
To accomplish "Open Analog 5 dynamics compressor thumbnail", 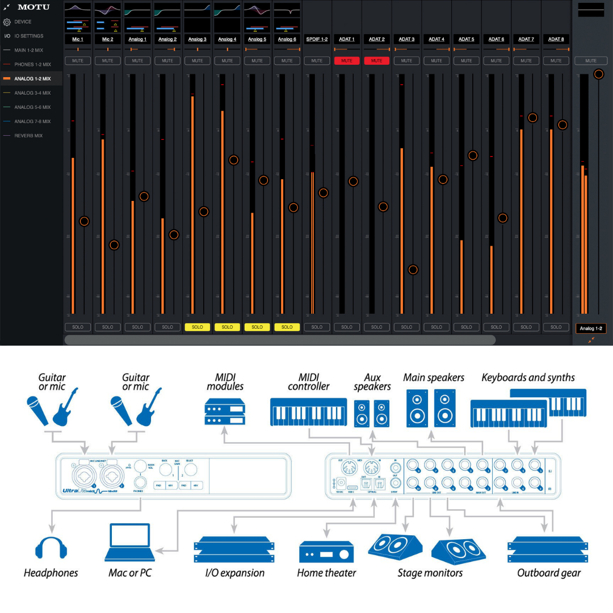I will (x=257, y=26).
